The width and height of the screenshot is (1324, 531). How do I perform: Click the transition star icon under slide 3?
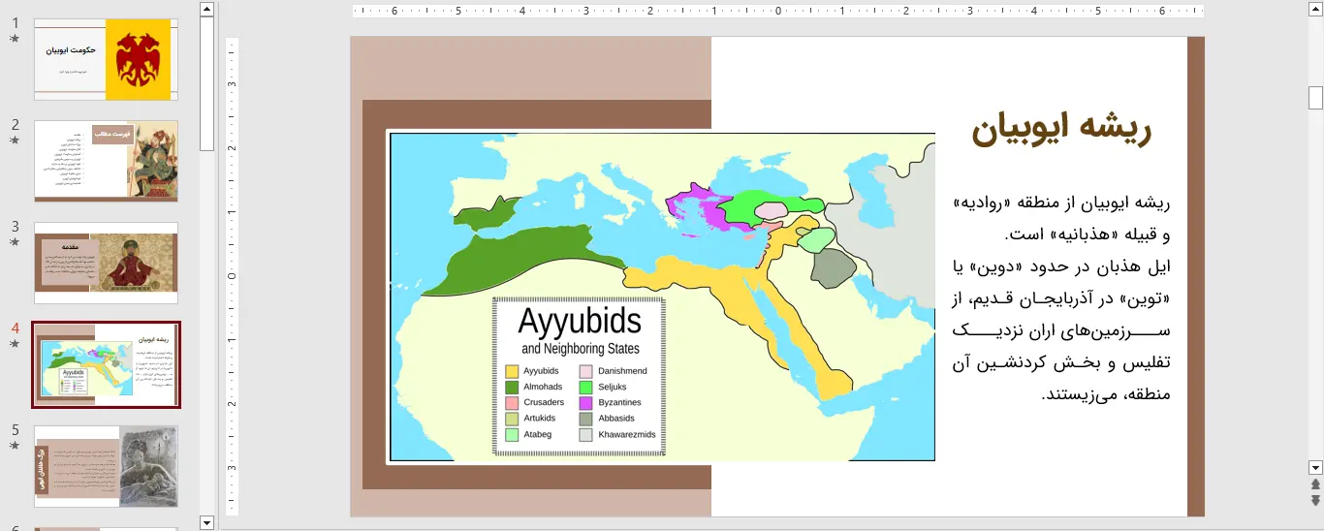pyautogui.click(x=15, y=242)
